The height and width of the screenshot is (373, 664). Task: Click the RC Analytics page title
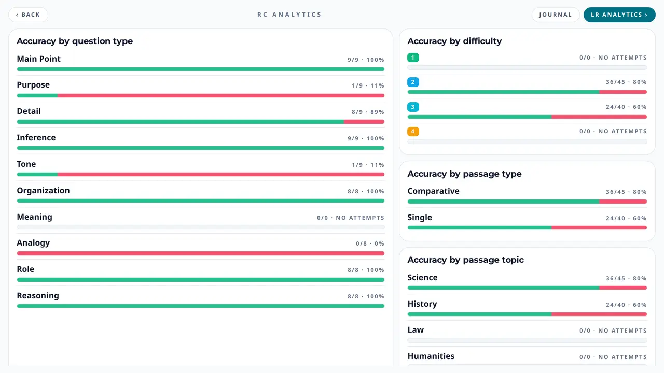click(289, 15)
